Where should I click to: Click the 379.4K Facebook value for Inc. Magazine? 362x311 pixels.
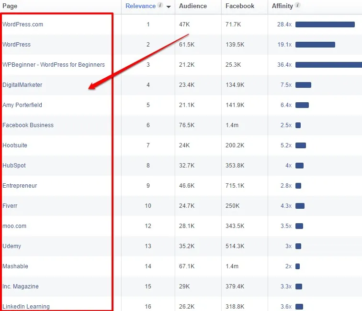coord(235,286)
